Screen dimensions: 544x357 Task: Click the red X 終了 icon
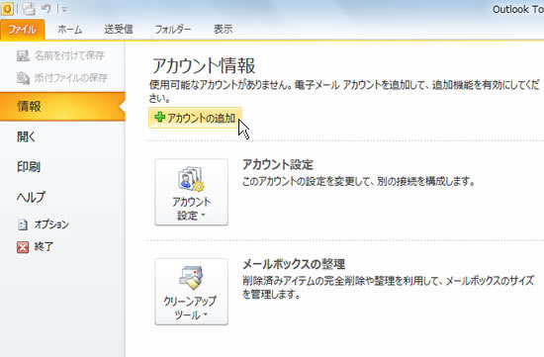point(23,247)
